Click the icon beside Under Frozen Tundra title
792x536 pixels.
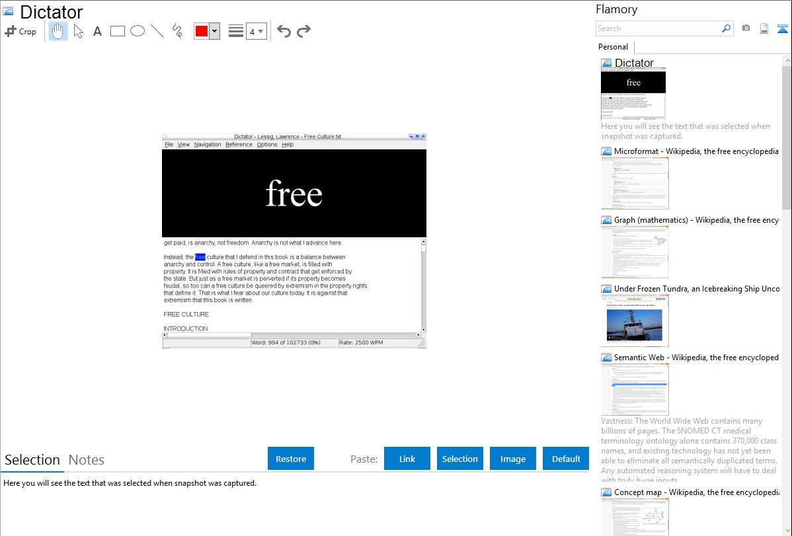coord(606,289)
